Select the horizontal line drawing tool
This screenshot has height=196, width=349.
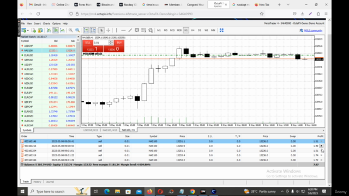click(123, 30)
